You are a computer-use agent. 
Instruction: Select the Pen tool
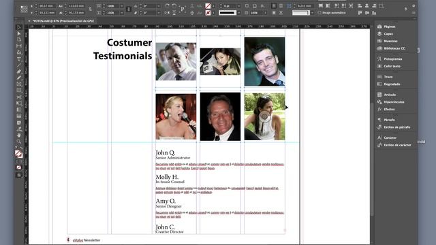[19, 71]
